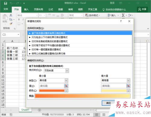Open the clipboard pane launcher

click(15, 28)
